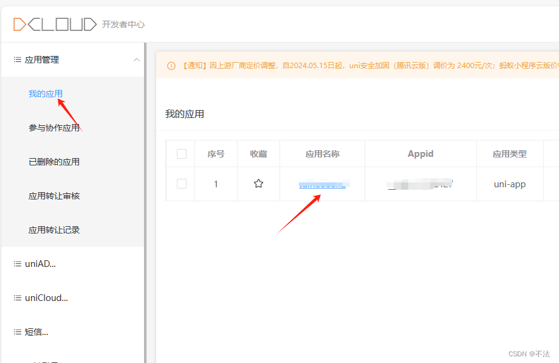The width and height of the screenshot is (559, 363).
Task: Click the uniCloud section icon
Action: [x=18, y=297]
